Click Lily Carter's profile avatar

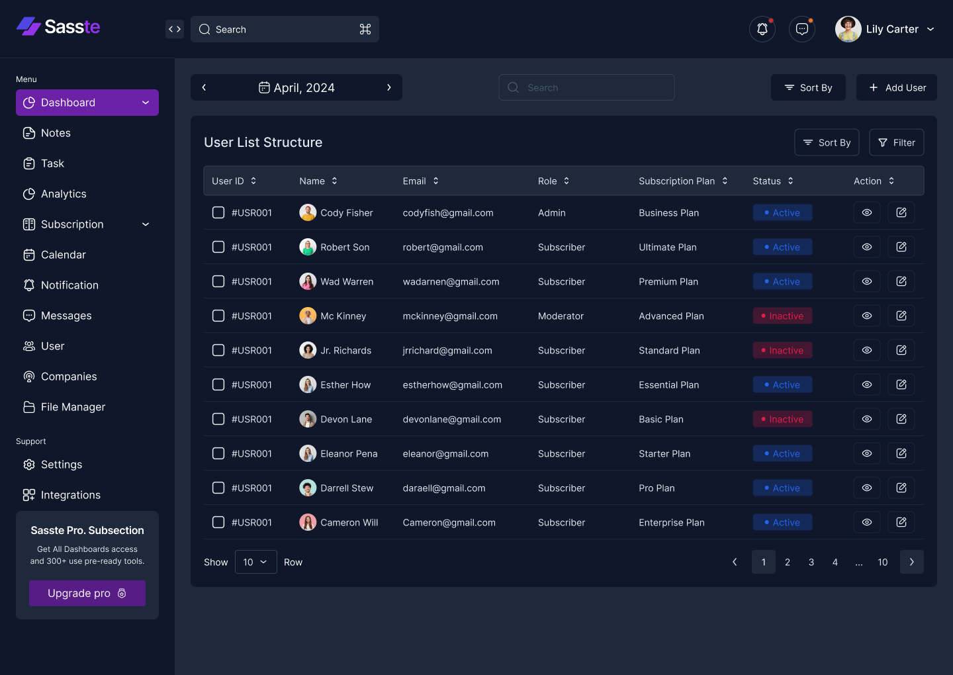(848, 29)
